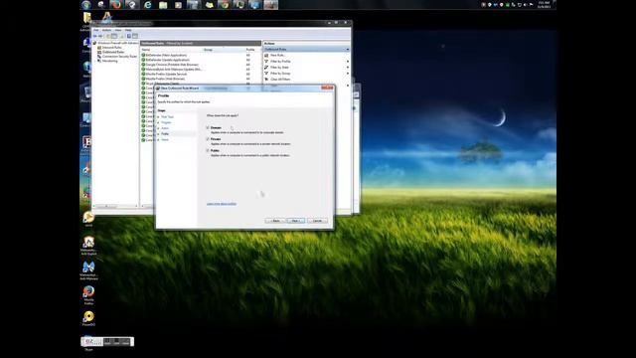Click the Show/Hide Action Pane toolbar icon
Viewport: 636px width, 358px height.
point(135,36)
